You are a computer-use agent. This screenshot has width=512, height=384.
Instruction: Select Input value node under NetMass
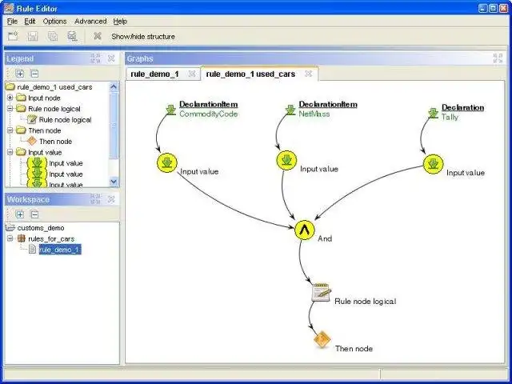coord(286,160)
